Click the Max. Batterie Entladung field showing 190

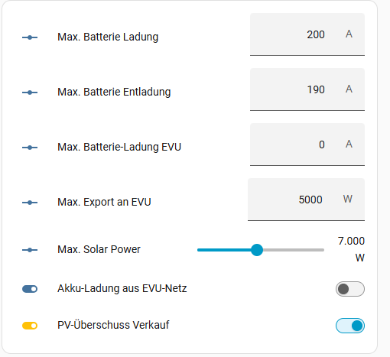pyautogui.click(x=307, y=89)
